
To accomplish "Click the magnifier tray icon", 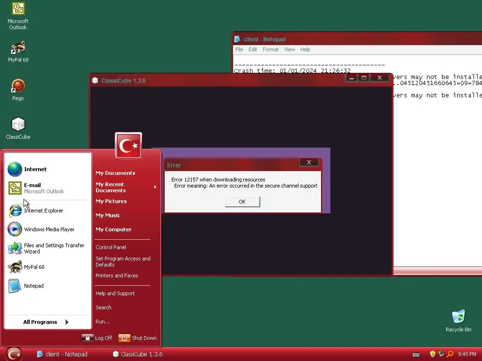I will pyautogui.click(x=450, y=354).
